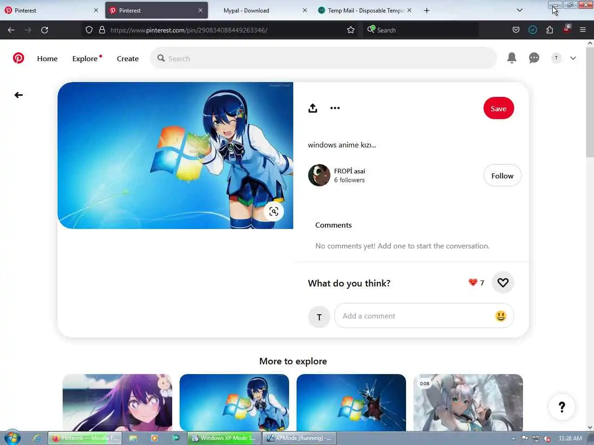Click the taskbar volume icon
Screen dimensions: 594x445
(547, 439)
